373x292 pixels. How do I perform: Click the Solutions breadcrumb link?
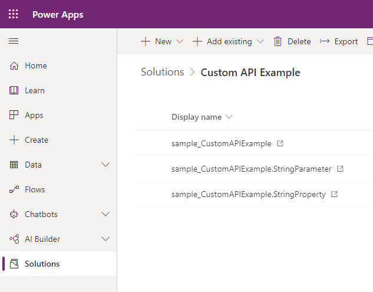163,72
